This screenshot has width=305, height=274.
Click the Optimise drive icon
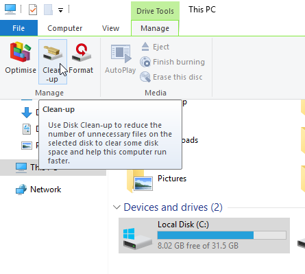21,52
